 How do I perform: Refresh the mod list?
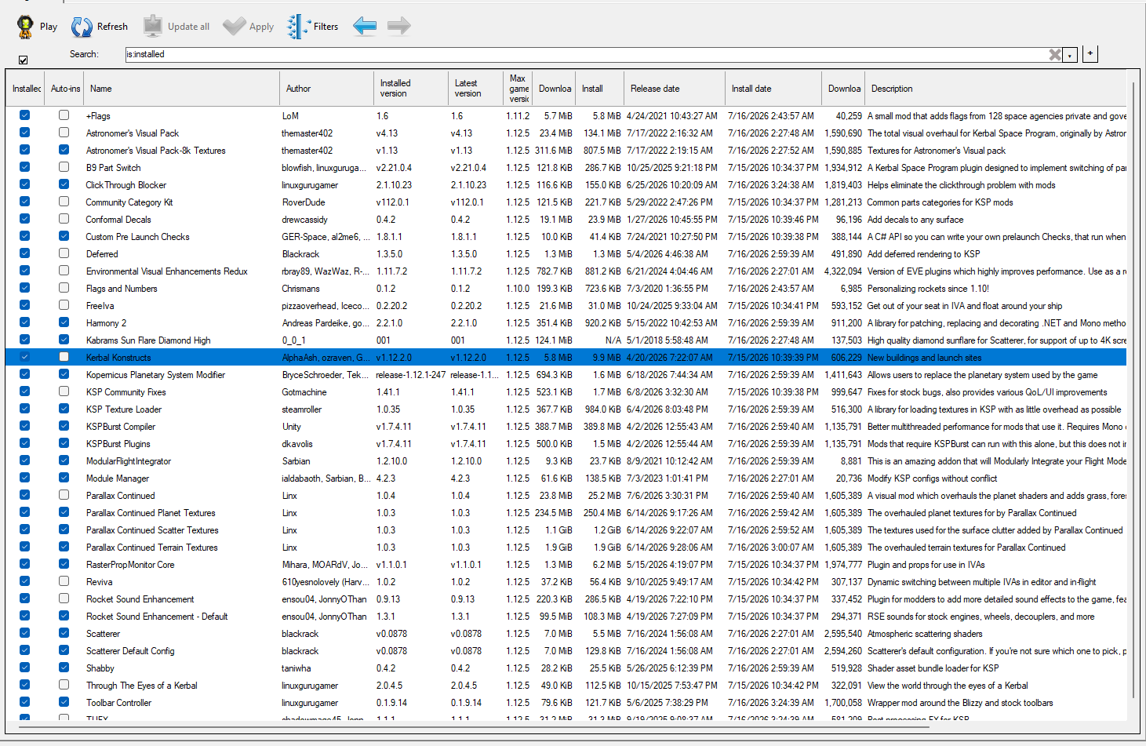[x=100, y=27]
